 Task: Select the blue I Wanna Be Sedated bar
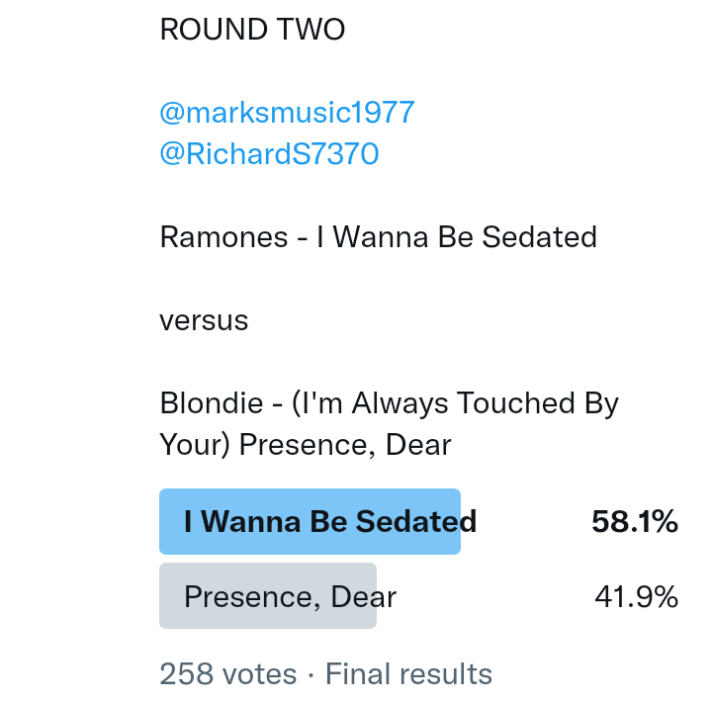point(310,522)
